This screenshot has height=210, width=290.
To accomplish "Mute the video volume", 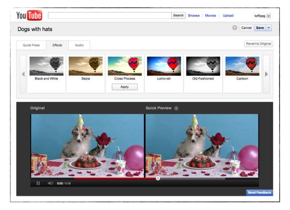I will click(x=50, y=183).
